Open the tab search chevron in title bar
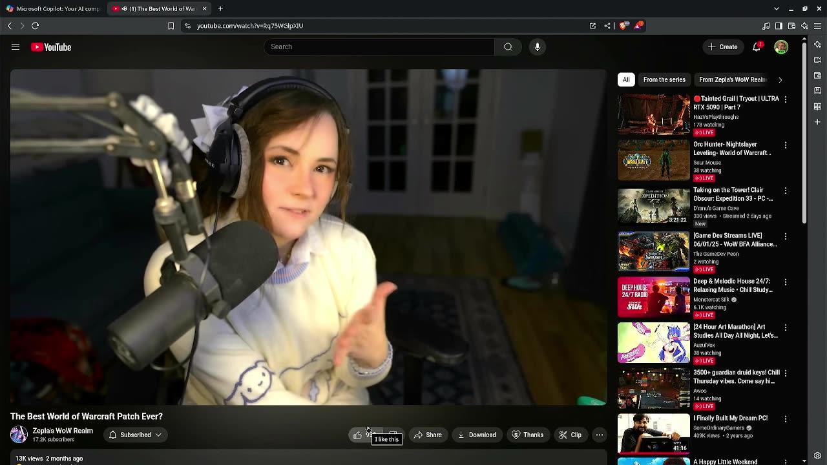The image size is (827, 465). click(776, 8)
